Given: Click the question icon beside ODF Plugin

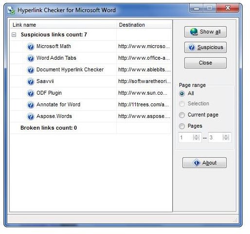Looking at the screenshot, I should pyautogui.click(x=31, y=93).
